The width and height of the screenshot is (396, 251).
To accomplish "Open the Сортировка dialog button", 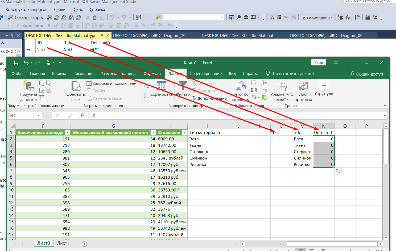I will [161, 89].
